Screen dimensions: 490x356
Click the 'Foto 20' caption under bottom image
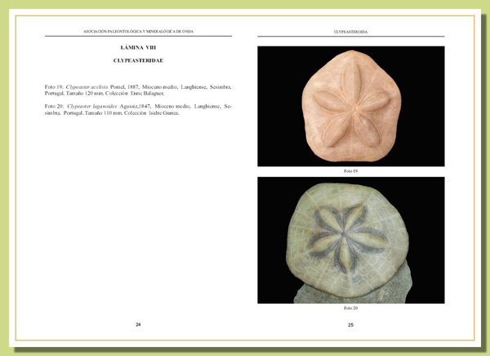point(350,308)
